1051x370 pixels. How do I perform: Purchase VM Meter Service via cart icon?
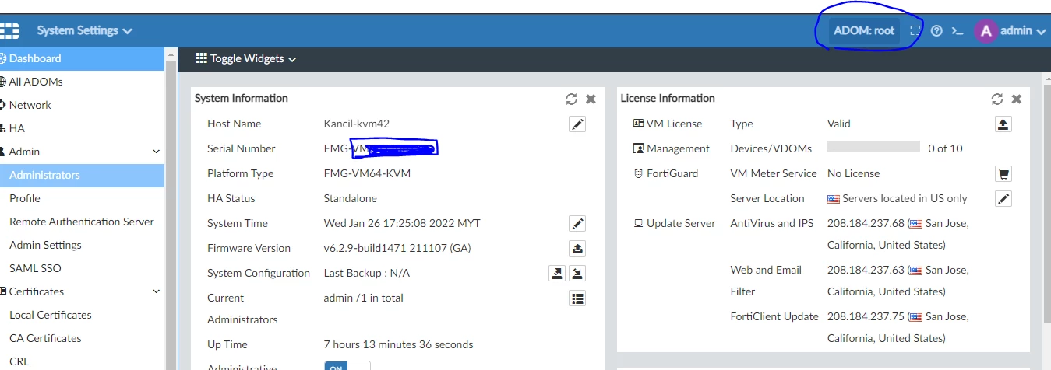1003,174
